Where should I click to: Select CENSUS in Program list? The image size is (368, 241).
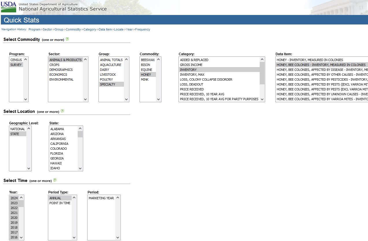[x=16, y=60]
